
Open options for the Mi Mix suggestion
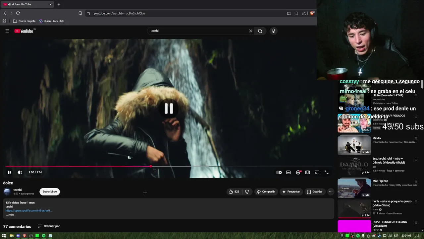pos(416,139)
